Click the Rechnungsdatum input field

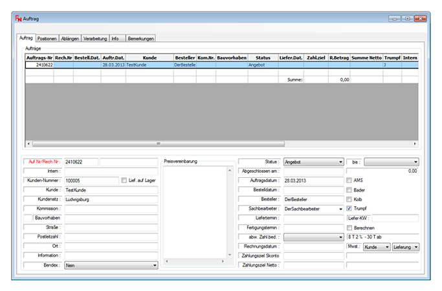[313, 246]
